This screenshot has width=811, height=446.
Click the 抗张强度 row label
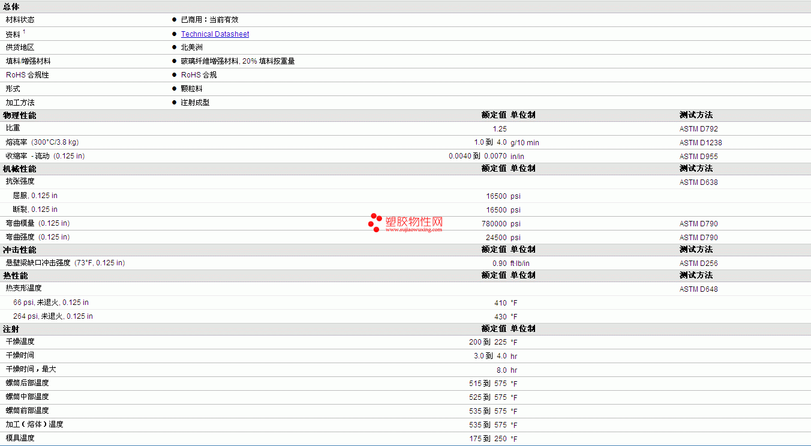(x=20, y=181)
